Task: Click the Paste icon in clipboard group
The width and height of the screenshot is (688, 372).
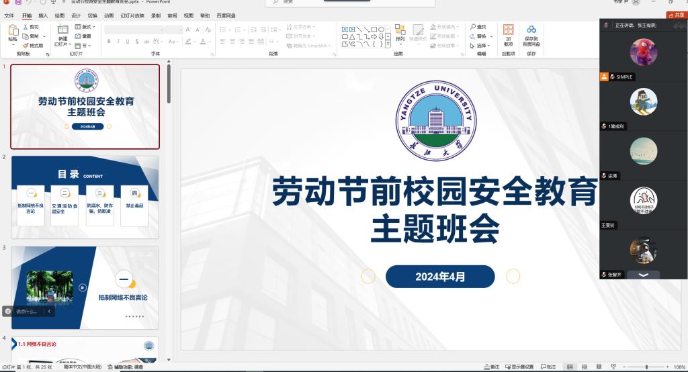Action: click(x=13, y=30)
